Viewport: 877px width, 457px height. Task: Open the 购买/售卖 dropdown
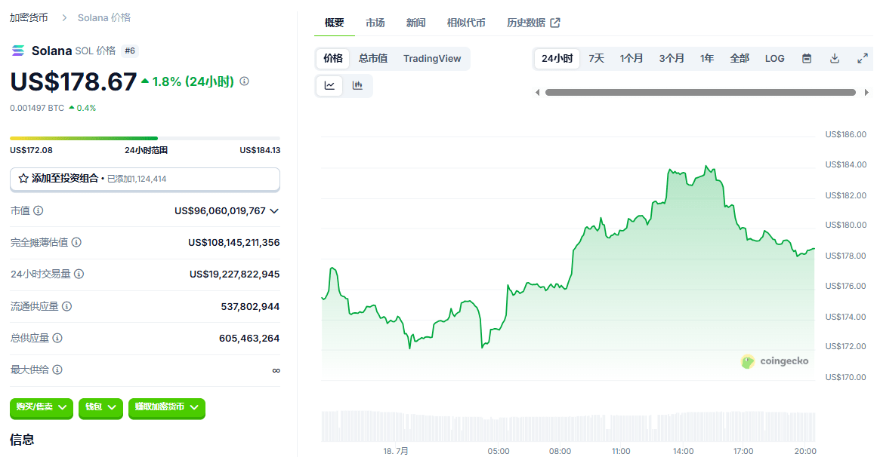tap(42, 407)
